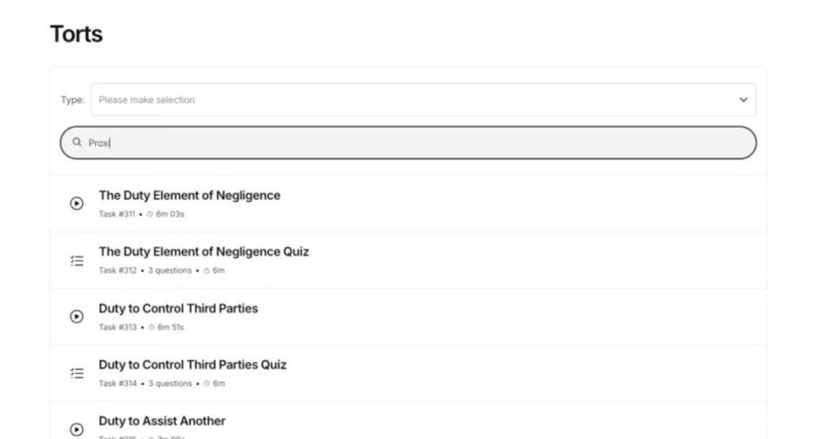Click the 'Type:' filter label
This screenshot has height=439, width=832.
point(72,100)
